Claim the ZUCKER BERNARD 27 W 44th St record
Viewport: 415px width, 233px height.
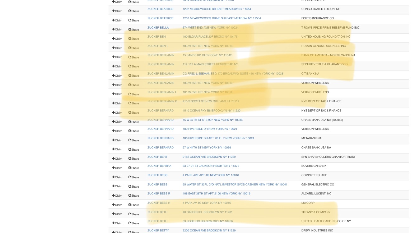[x=117, y=149]
